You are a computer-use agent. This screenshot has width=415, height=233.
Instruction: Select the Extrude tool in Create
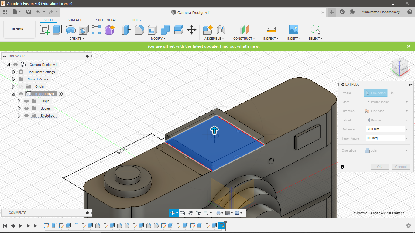[57, 30]
